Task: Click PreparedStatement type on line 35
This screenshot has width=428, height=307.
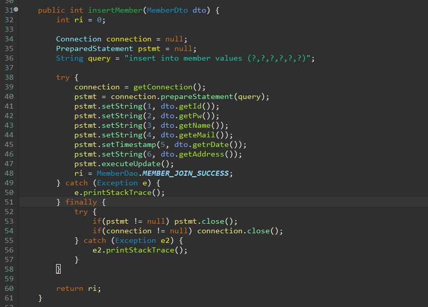Action: (x=94, y=49)
